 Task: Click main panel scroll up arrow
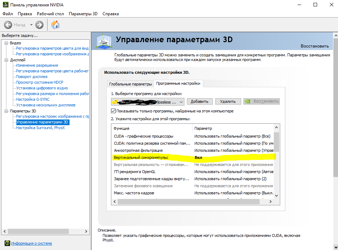click(x=336, y=35)
